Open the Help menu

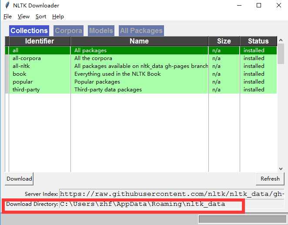click(x=58, y=17)
